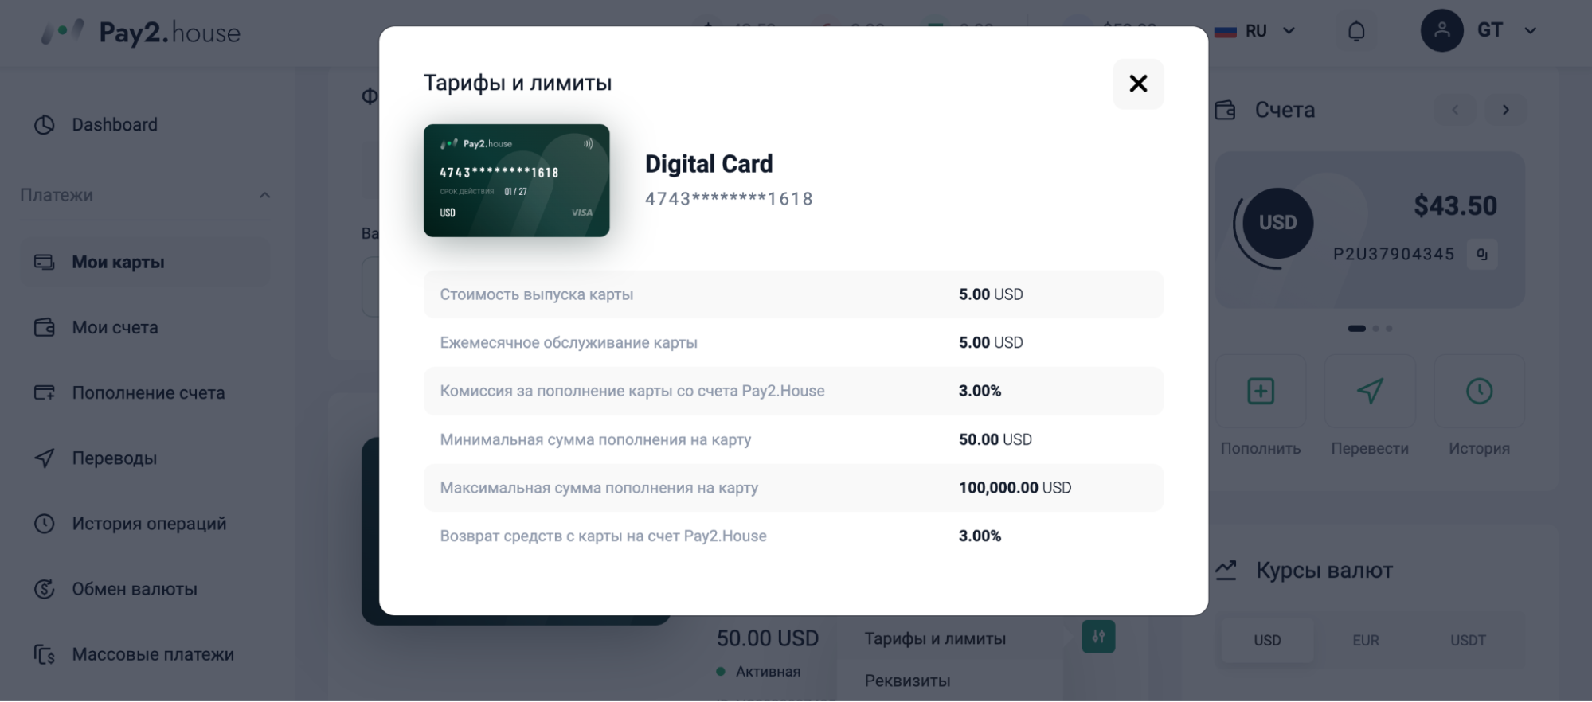Click the Обмен валюты exchange icon
The width and height of the screenshot is (1592, 702).
tap(45, 589)
